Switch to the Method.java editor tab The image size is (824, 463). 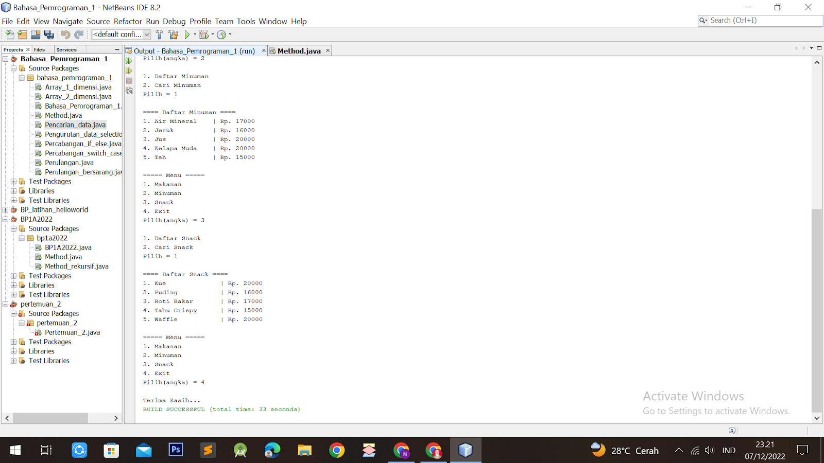(299, 51)
